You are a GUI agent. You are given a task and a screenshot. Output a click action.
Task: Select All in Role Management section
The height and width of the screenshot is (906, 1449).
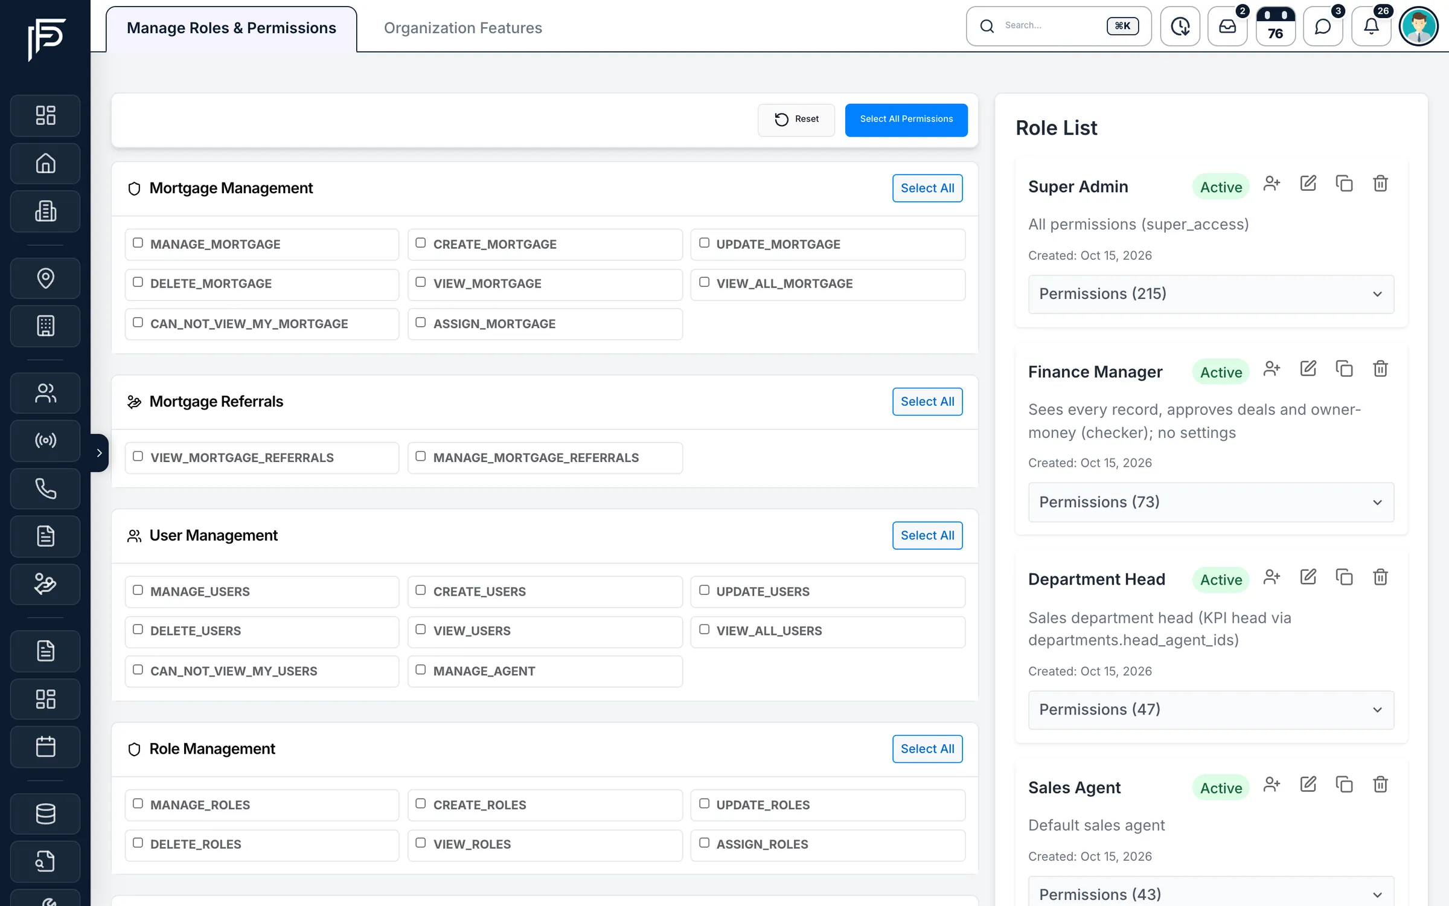click(x=927, y=749)
